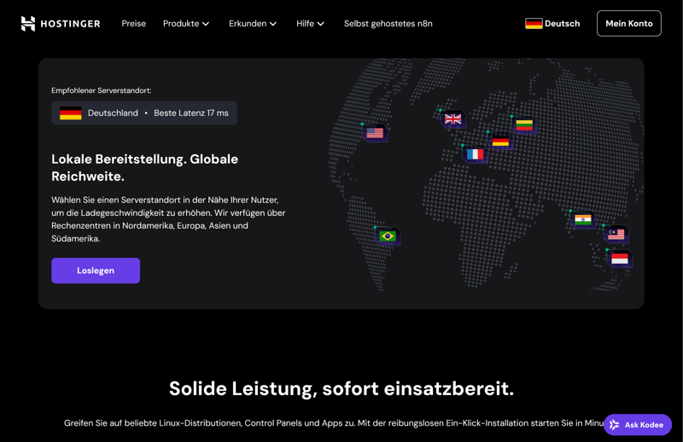Click the Lithuania flag on map

coord(524,125)
